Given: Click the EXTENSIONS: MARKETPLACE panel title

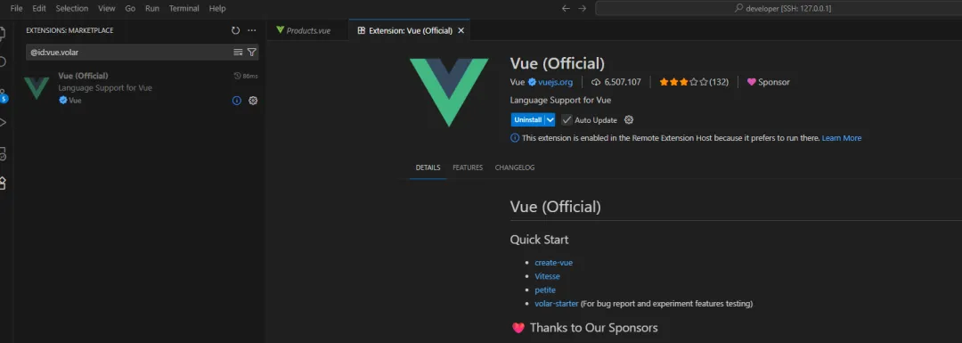Looking at the screenshot, I should pyautogui.click(x=69, y=30).
